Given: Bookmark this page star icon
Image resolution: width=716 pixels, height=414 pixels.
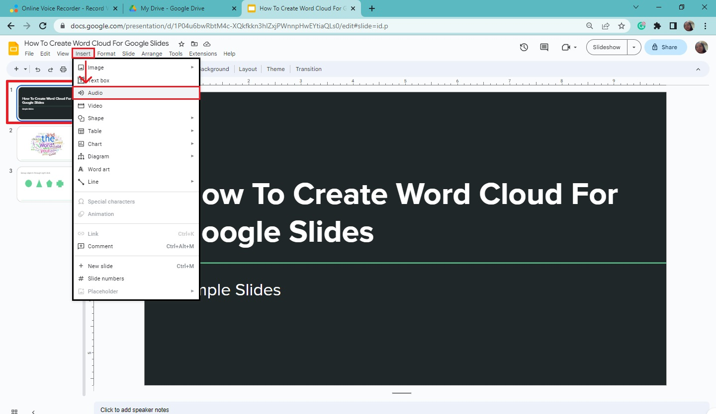Looking at the screenshot, I should click(x=621, y=26).
